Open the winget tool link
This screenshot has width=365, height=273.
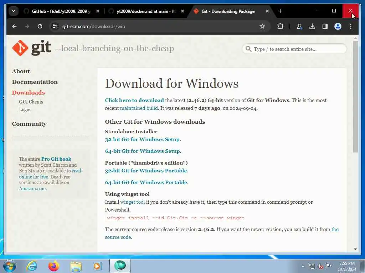pyautogui.click(x=133, y=202)
